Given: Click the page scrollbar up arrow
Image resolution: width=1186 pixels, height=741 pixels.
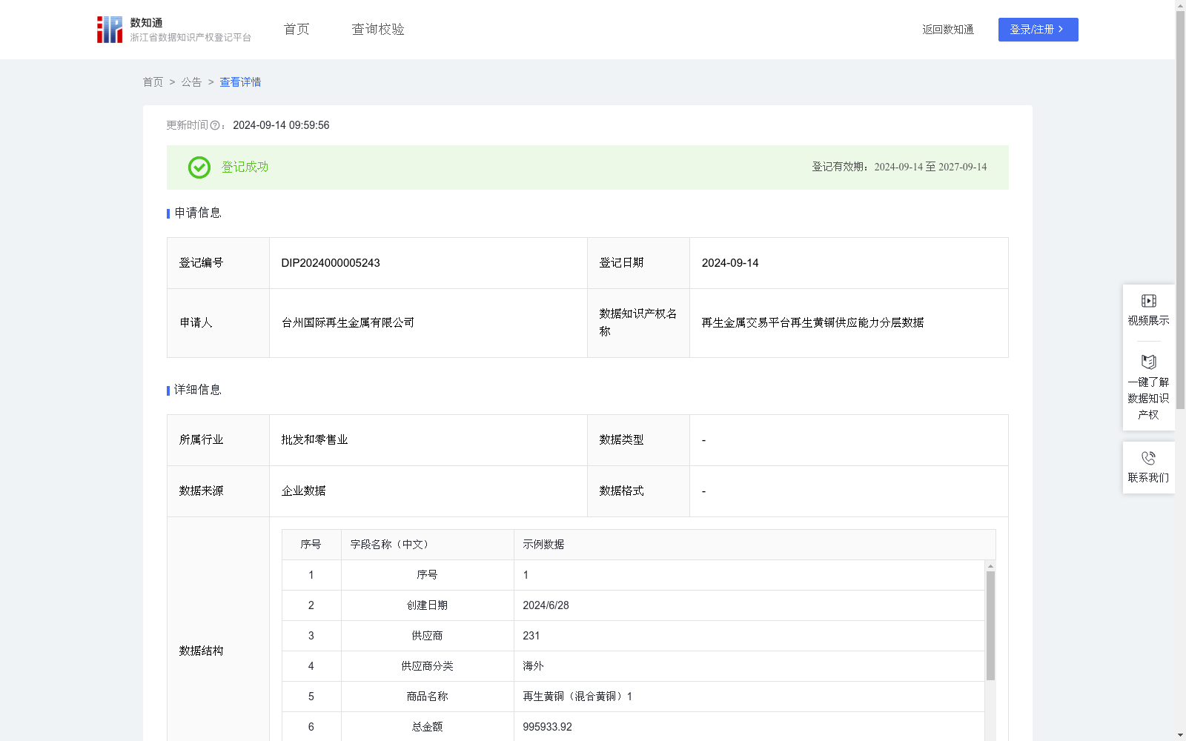Looking at the screenshot, I should pos(1180,6).
